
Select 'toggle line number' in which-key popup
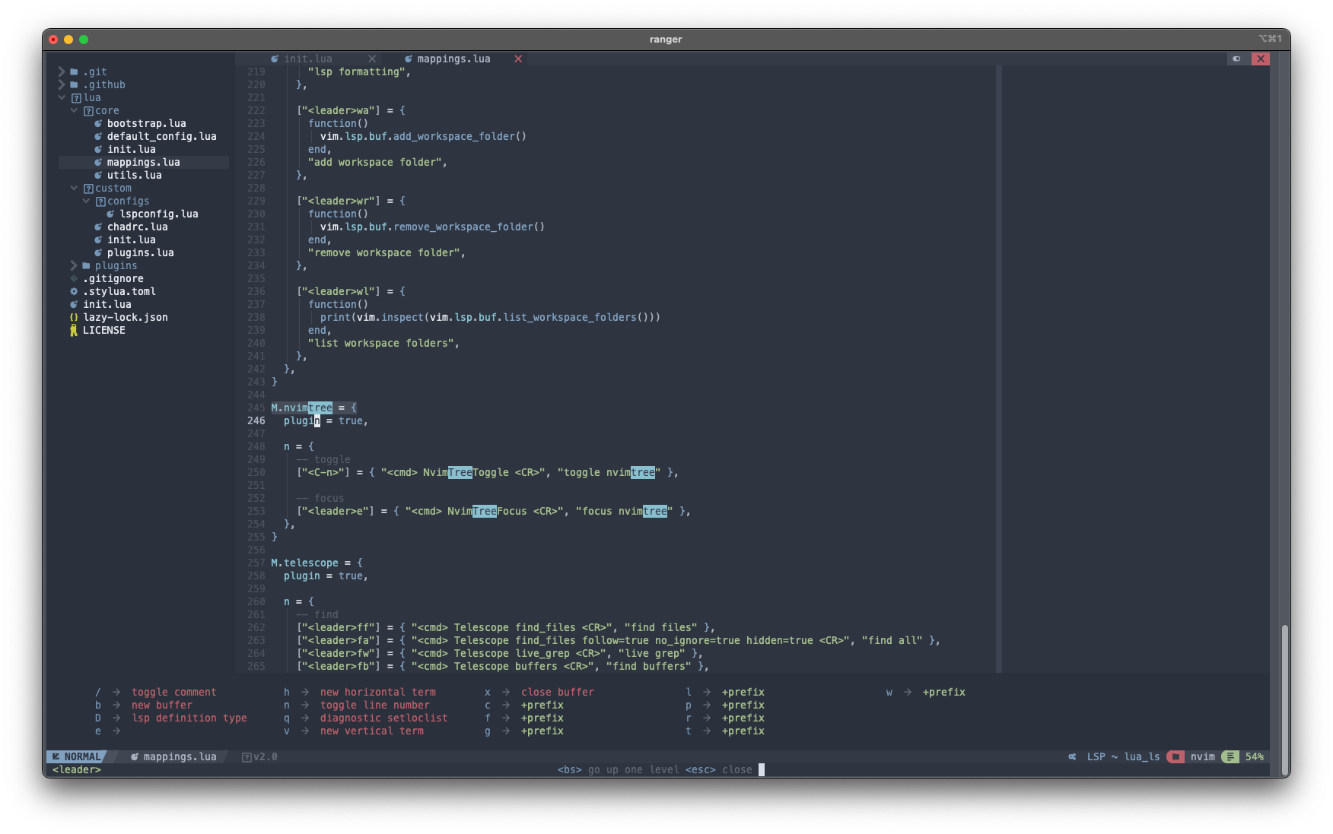coord(376,705)
